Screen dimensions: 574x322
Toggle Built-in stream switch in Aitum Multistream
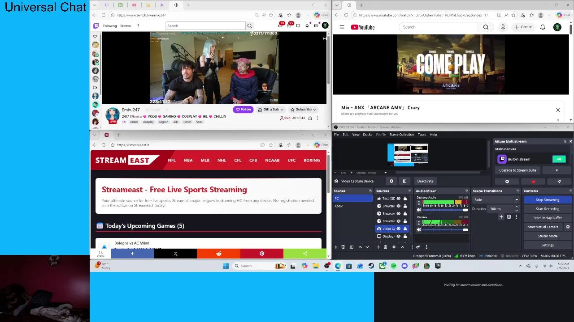click(x=559, y=159)
